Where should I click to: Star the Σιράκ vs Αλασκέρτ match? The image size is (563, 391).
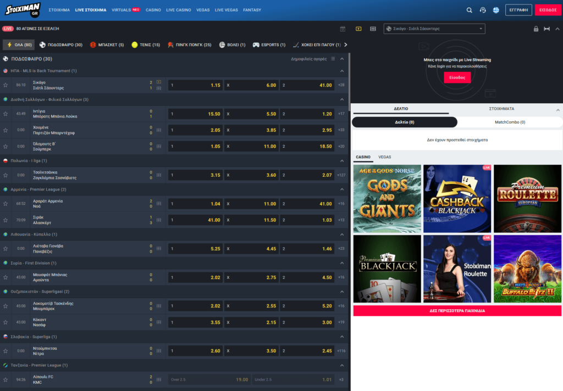[x=5, y=220]
